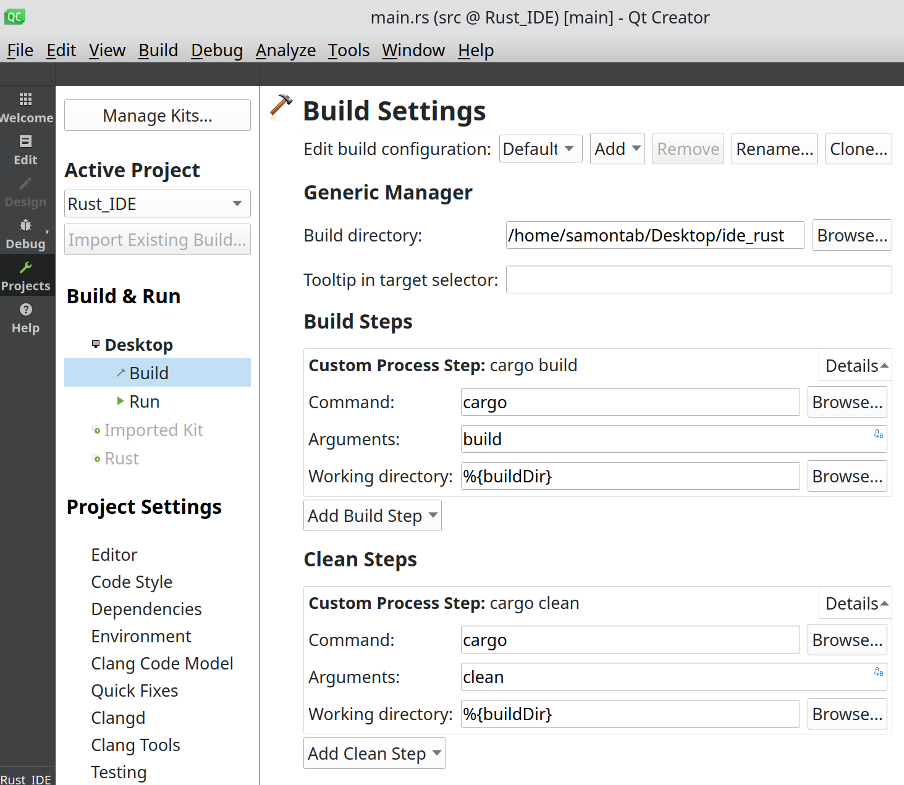Click the Tooltip in target selector field
Screen dimensions: 904x785
(x=699, y=280)
